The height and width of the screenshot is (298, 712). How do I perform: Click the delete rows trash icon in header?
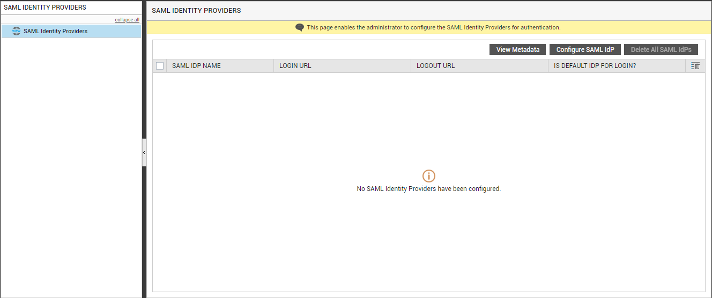click(x=695, y=66)
